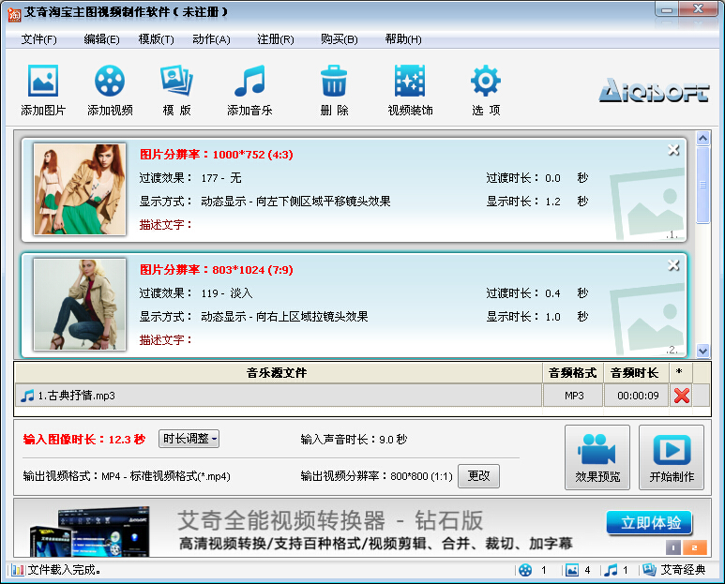Click the MP3 format cell
Viewport: 725px width, 584px height.
pos(574,396)
